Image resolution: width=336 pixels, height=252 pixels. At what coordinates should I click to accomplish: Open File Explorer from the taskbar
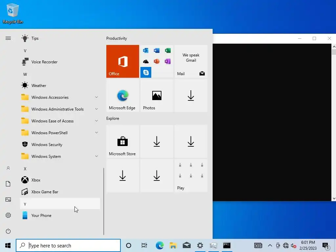[x=173, y=245]
